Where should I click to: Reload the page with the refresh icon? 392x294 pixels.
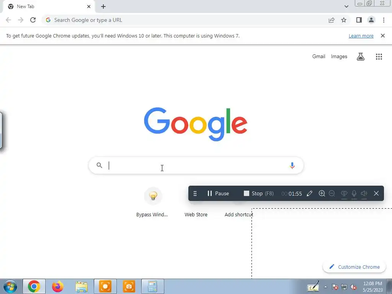33,20
